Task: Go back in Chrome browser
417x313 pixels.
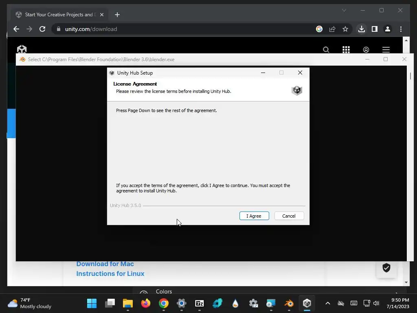Action: coord(16,29)
